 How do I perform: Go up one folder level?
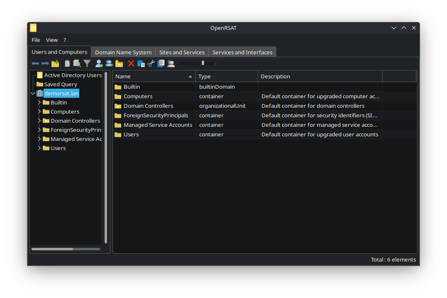(x=55, y=63)
